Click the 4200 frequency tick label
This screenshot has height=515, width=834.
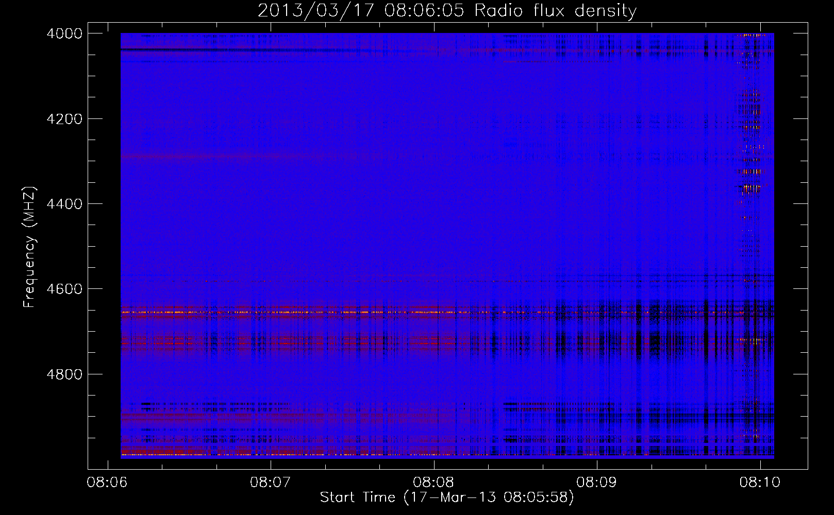64,119
